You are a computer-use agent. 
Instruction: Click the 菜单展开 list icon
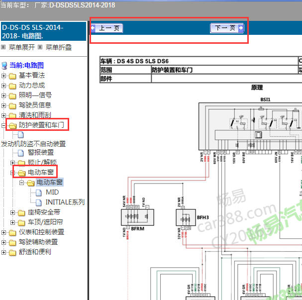(3, 47)
